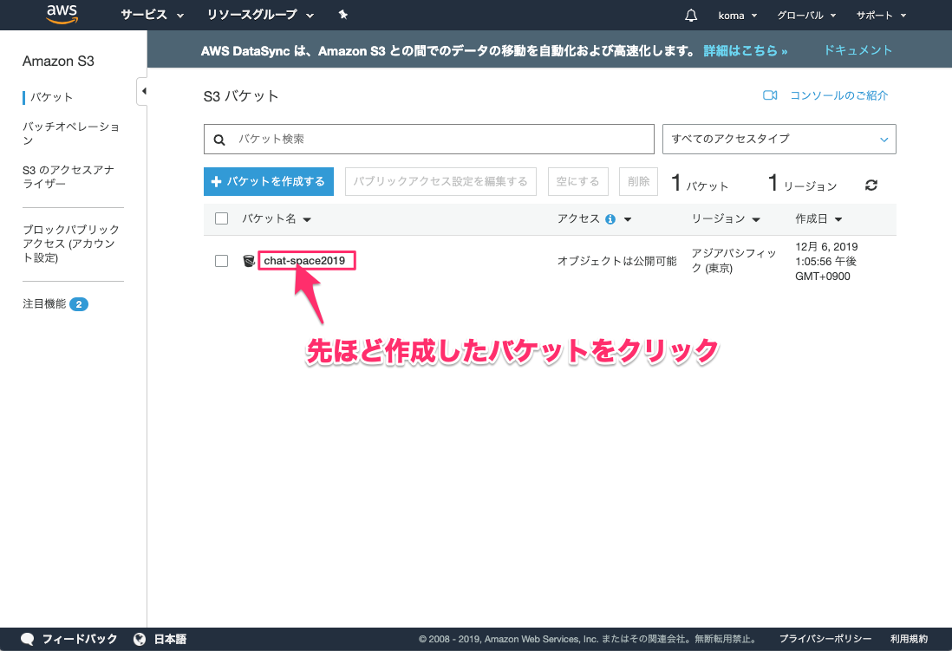Screen dimensions: 952x651
Task: Collapse the left sidebar arrow
Action: click(143, 91)
